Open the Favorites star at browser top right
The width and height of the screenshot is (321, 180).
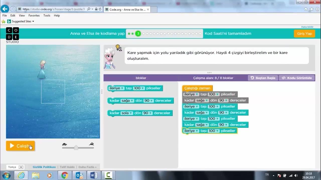click(311, 9)
